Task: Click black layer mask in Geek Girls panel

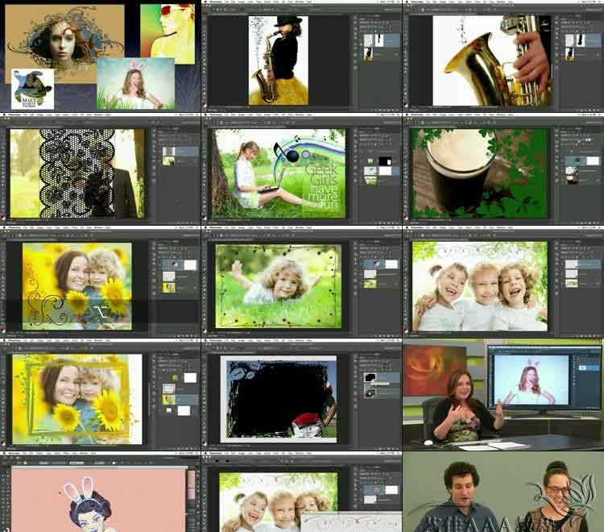Action: point(384,162)
